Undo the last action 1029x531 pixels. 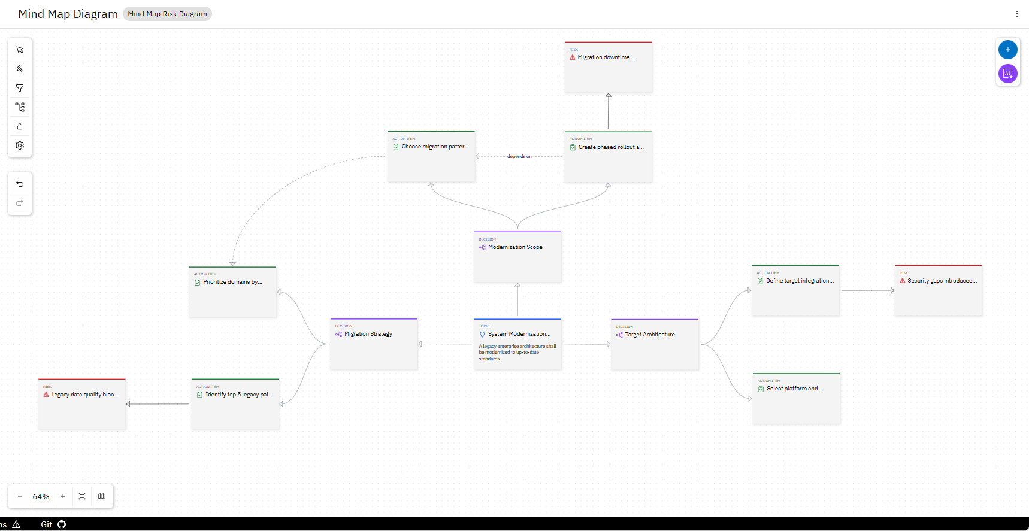20,184
